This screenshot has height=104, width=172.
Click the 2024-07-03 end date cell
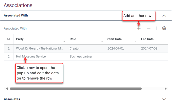click(149, 48)
